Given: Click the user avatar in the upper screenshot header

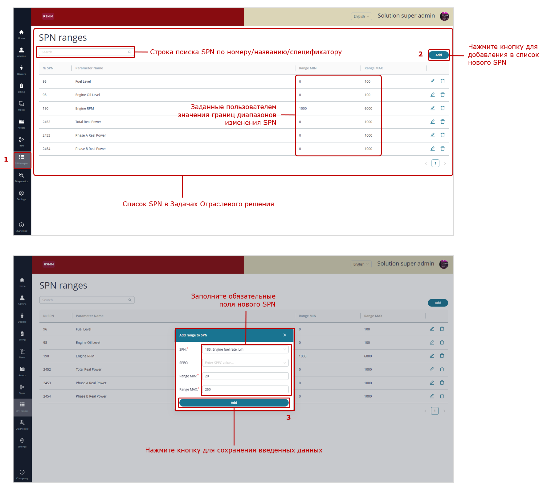Looking at the screenshot, I should pos(444,16).
